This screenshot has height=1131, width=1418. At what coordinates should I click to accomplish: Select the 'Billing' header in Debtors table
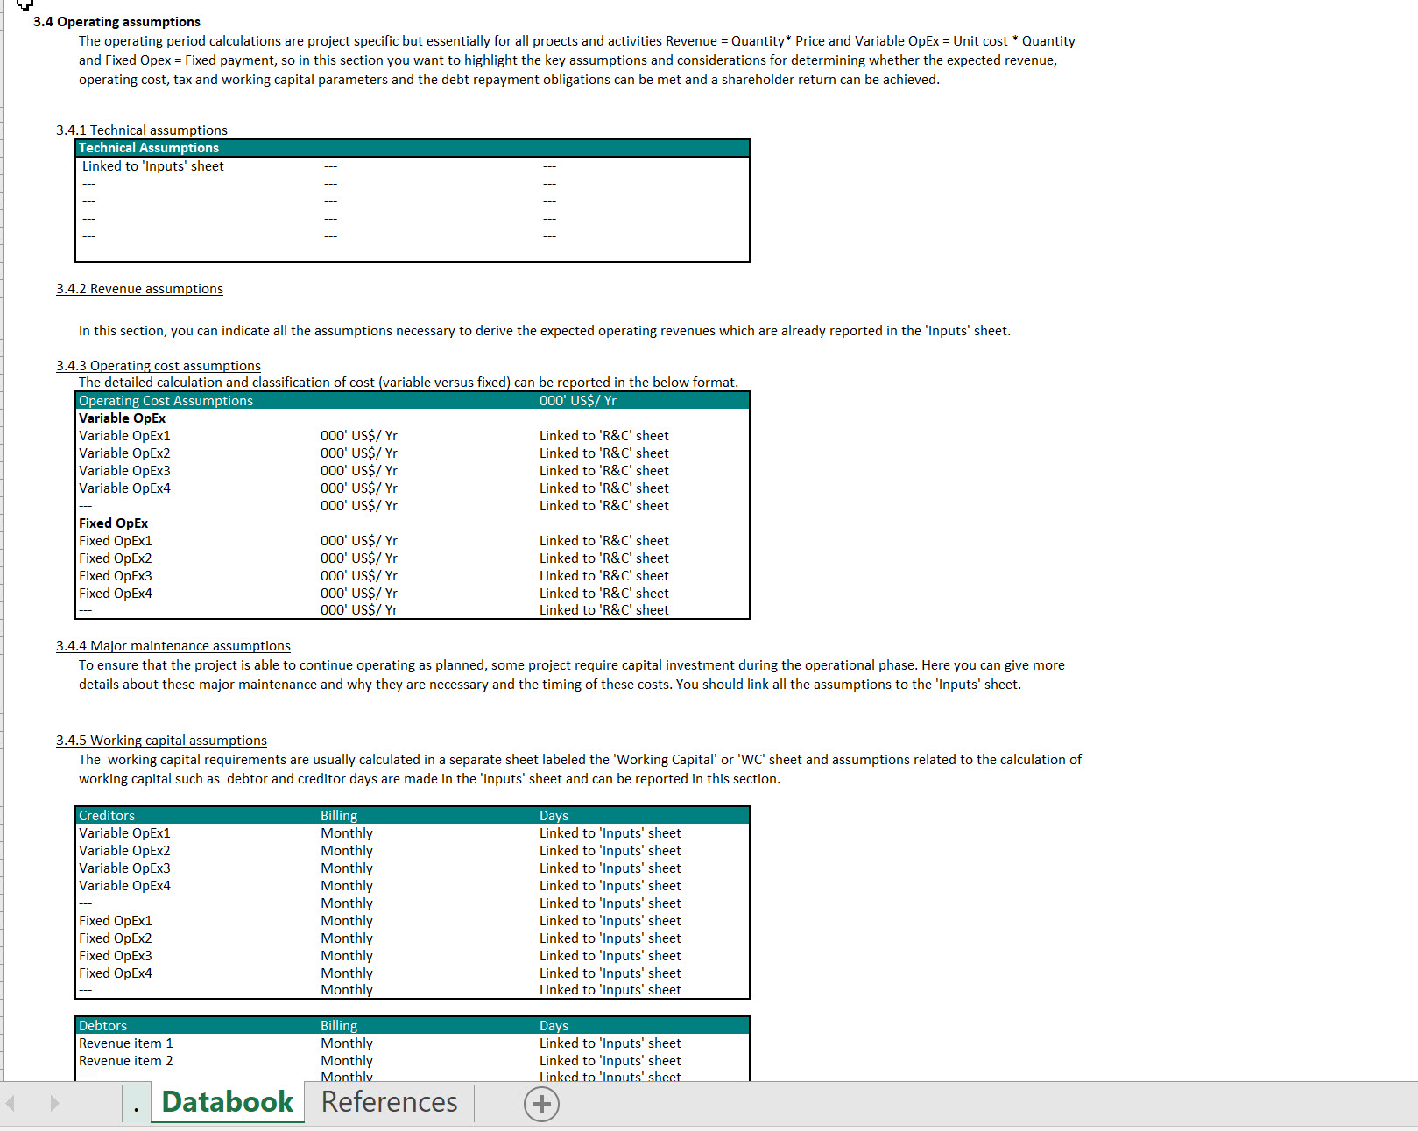[x=339, y=1026]
